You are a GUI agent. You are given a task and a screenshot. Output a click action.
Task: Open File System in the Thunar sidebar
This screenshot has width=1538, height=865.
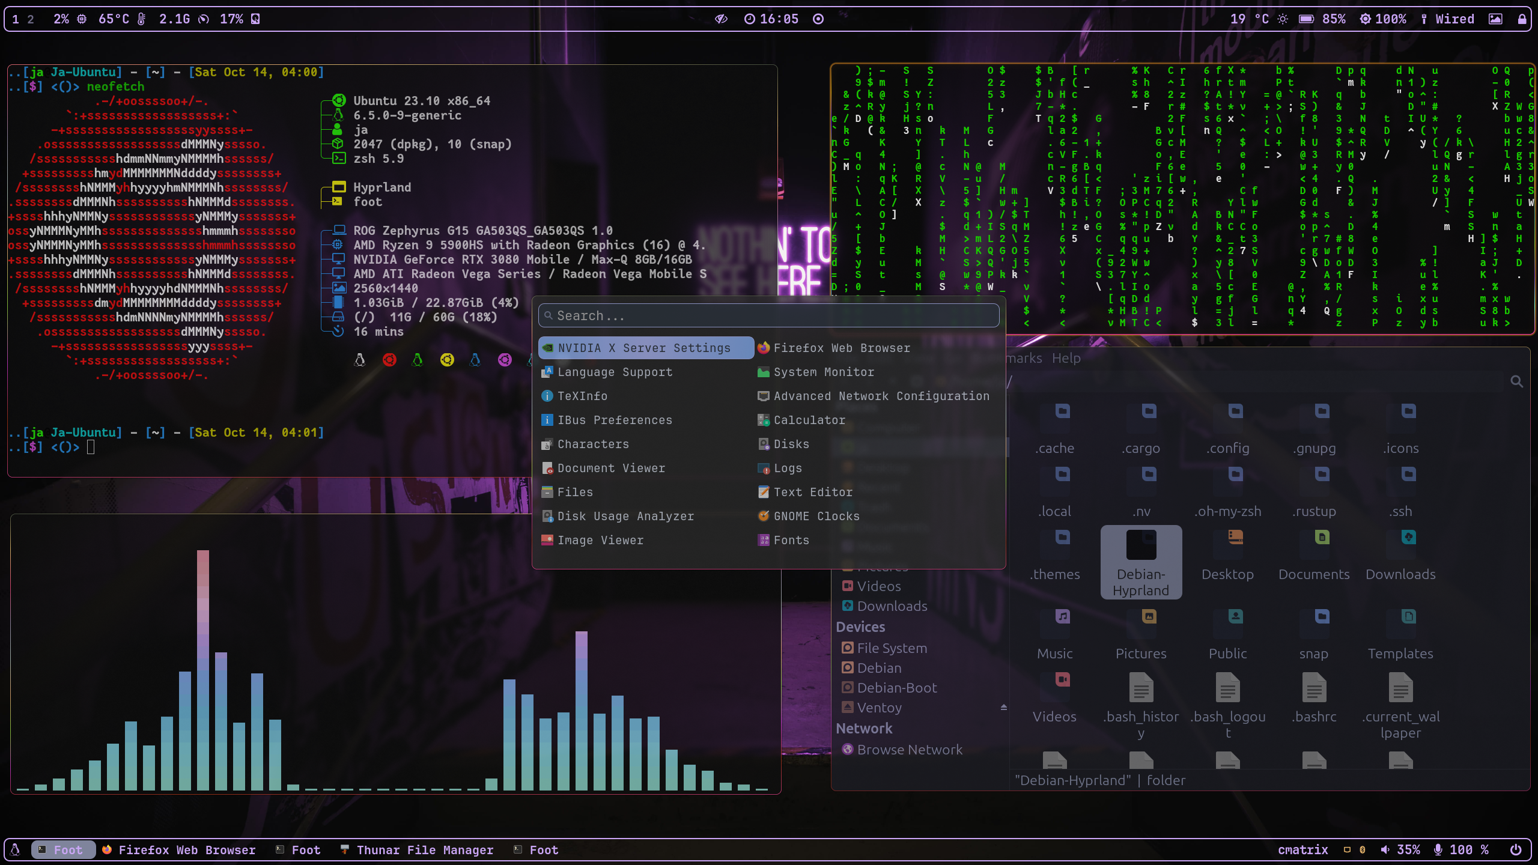tap(892, 648)
